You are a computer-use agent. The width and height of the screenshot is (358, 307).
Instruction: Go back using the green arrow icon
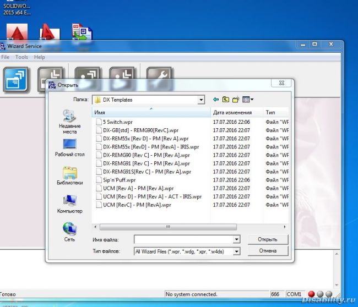[x=216, y=100]
